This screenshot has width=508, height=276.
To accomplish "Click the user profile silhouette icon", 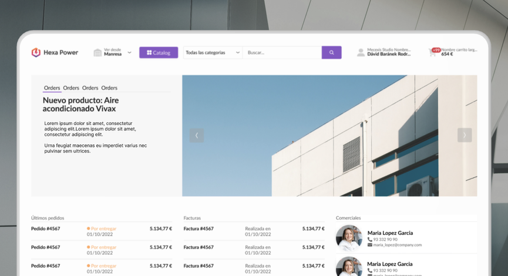I will [361, 52].
